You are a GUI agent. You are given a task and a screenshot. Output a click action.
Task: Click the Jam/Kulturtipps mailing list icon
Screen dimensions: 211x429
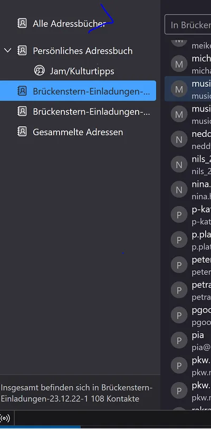pos(40,71)
